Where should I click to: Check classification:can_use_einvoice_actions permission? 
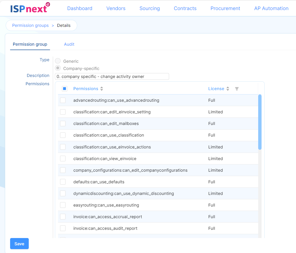pos(63,147)
